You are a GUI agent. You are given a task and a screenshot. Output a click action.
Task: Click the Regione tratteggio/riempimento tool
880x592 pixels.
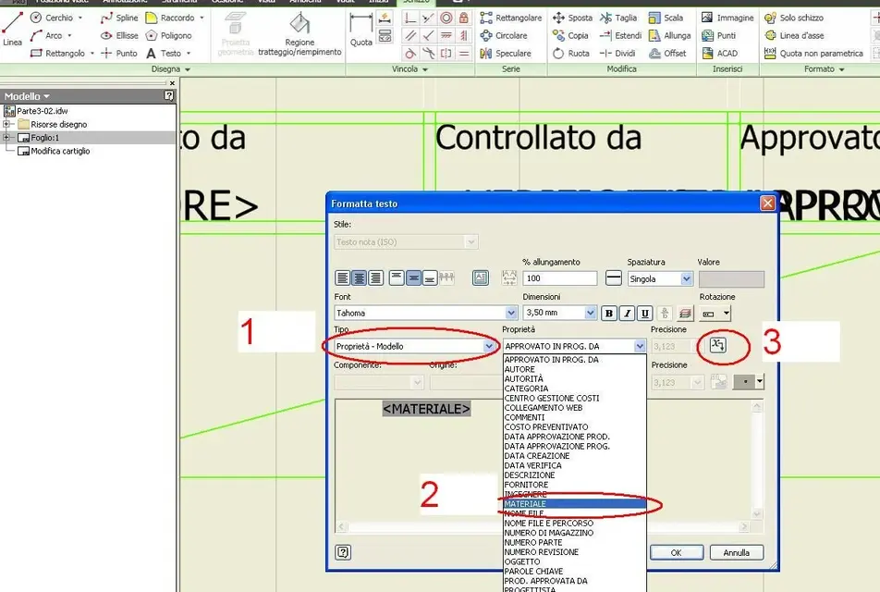pyautogui.click(x=299, y=35)
